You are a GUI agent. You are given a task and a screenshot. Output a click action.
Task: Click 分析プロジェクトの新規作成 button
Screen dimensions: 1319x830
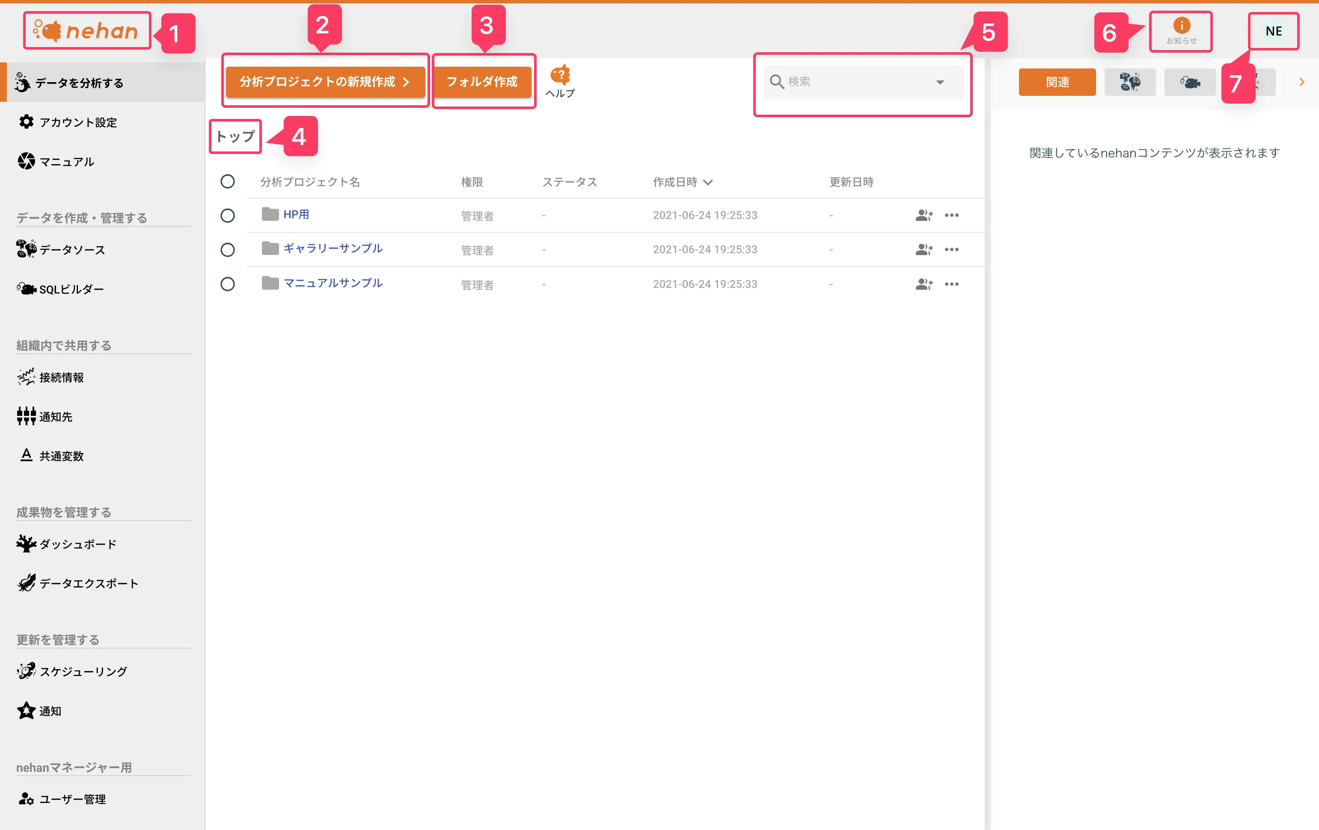(325, 82)
